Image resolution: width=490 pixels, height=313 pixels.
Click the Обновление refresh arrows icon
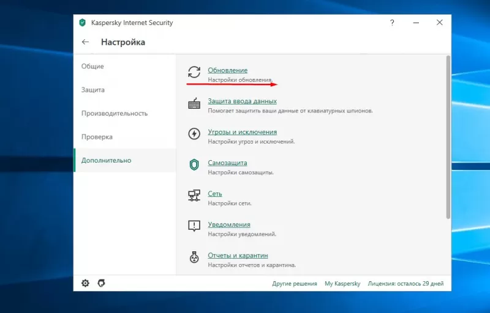(194, 72)
